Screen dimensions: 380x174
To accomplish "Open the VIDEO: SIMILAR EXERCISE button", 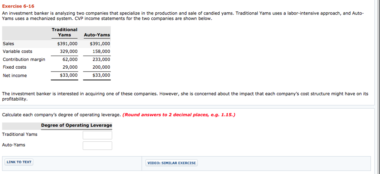I will tap(171, 163).
